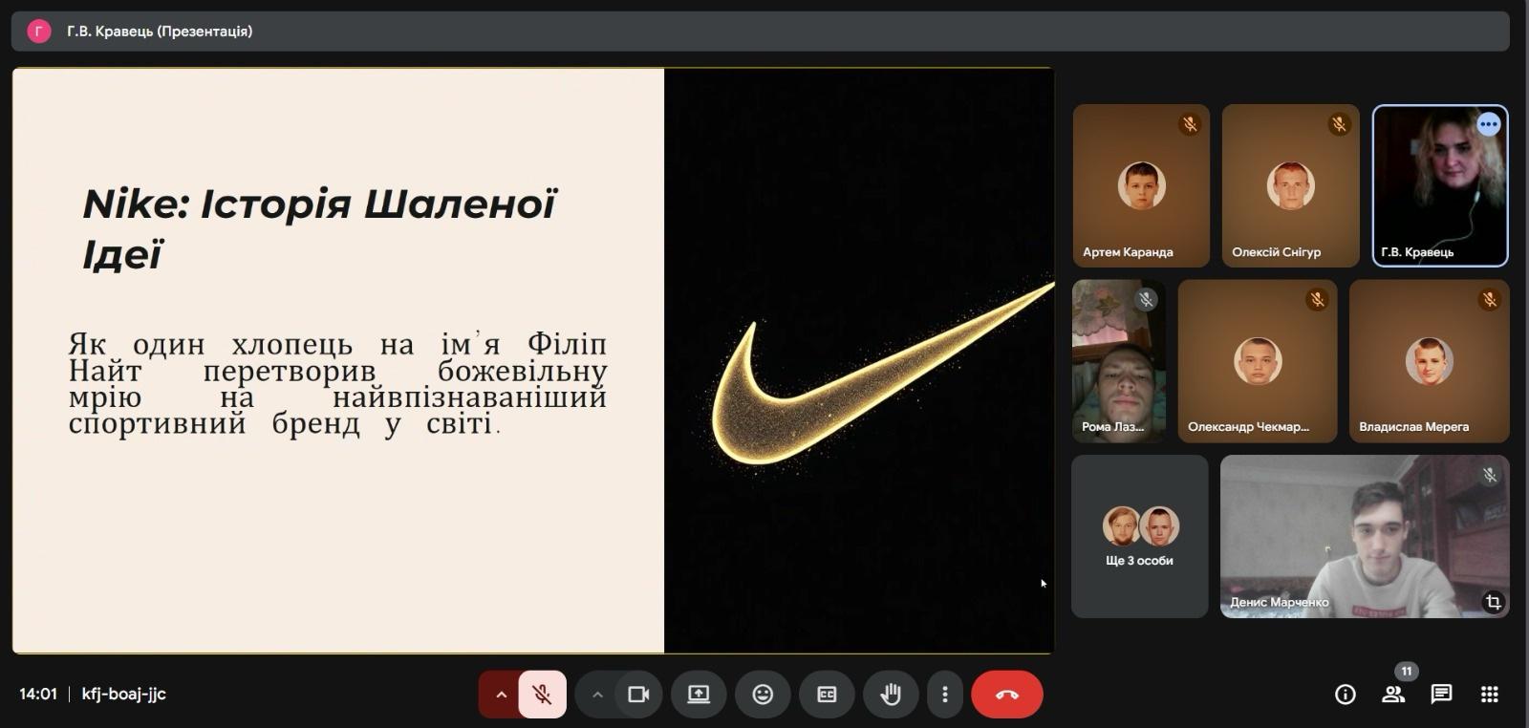1529x728 pixels.
Task: Click muted mic icon on Олексій Снігур's tile
Action: click(x=1339, y=124)
